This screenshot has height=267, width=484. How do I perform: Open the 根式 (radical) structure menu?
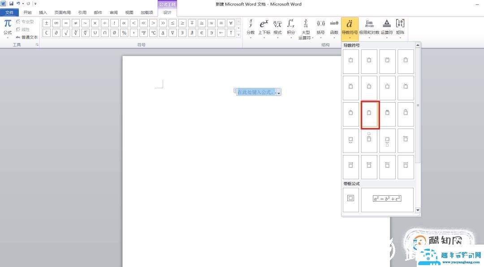click(x=277, y=27)
